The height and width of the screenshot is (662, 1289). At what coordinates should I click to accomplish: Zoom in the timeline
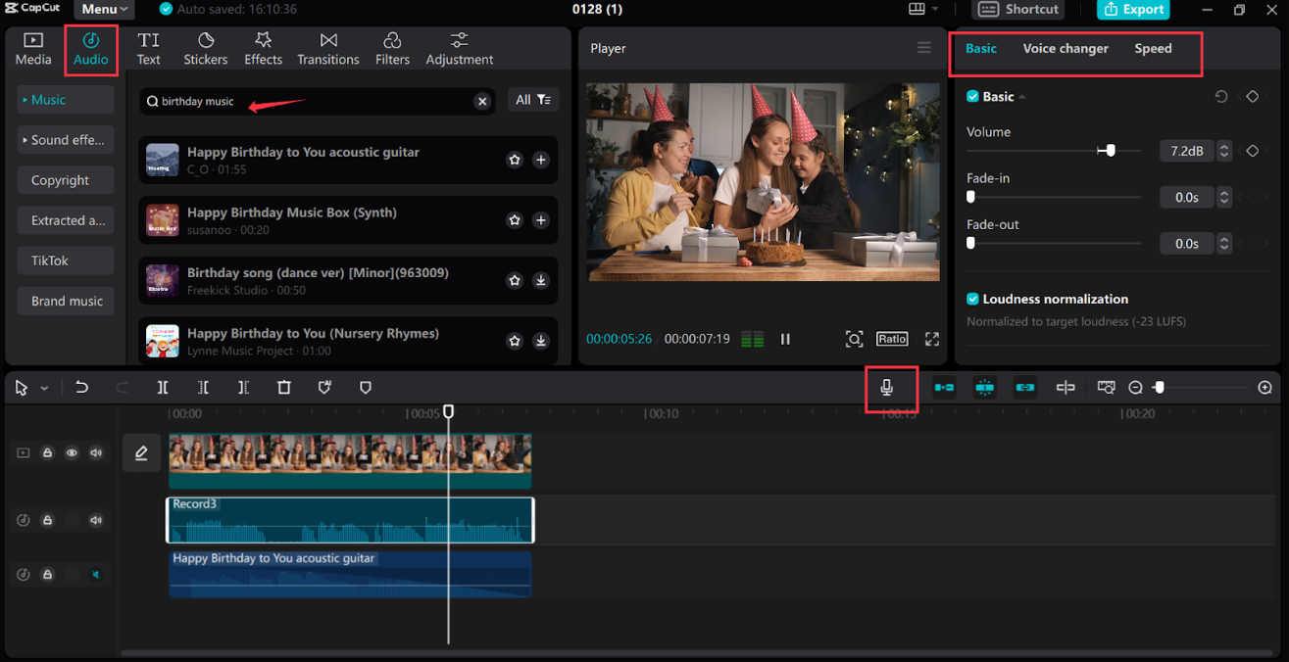(x=1264, y=388)
